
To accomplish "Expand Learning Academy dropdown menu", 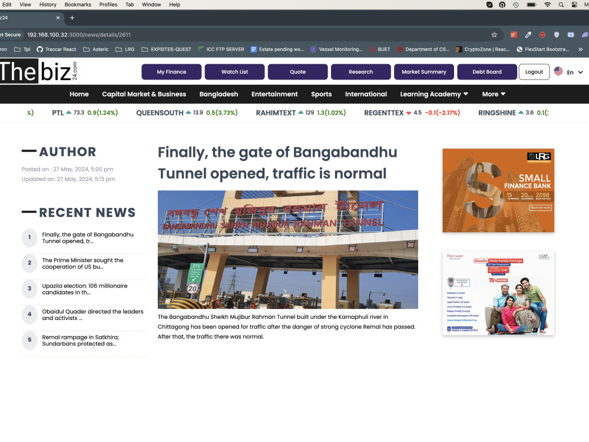I will click(434, 94).
